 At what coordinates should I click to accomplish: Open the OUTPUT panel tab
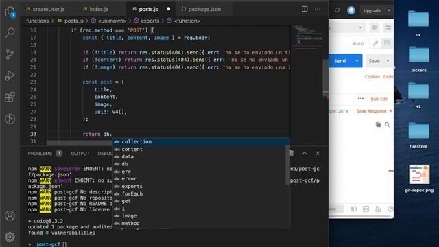(80, 154)
